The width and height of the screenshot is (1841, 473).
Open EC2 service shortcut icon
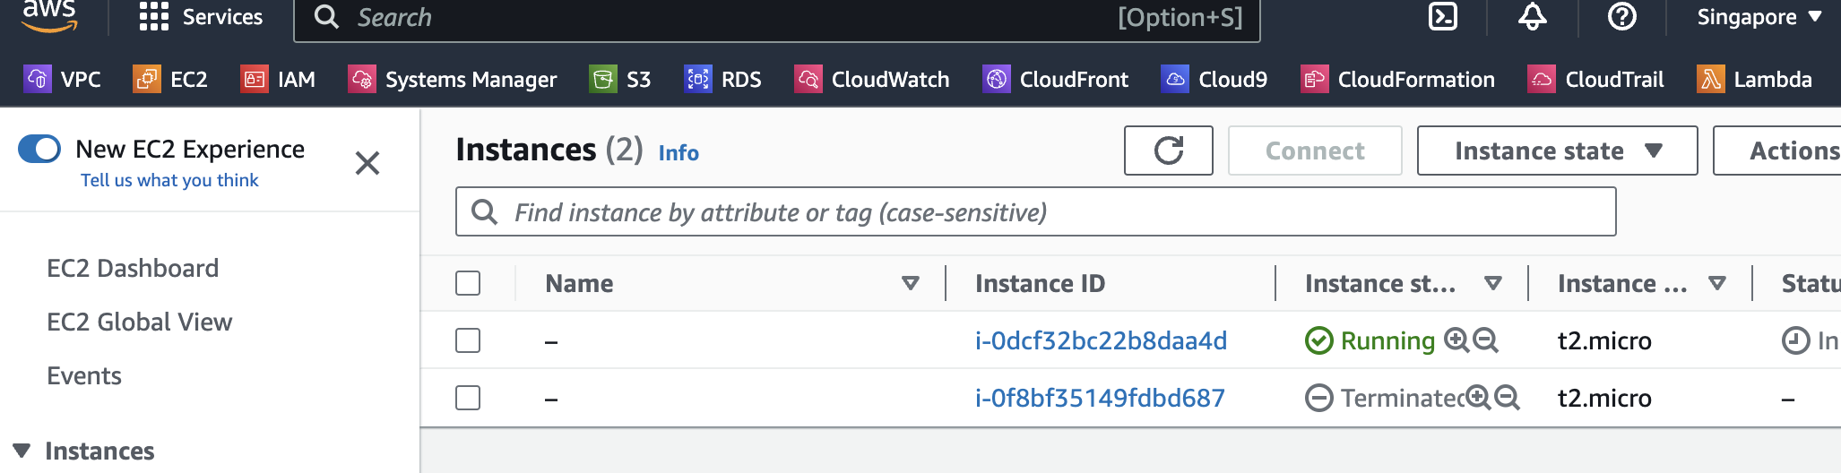(x=146, y=79)
